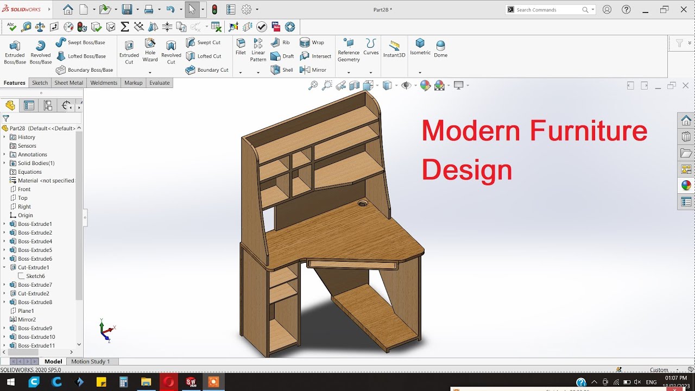695x391 pixels.
Task: Click the Rebuild traffic light icon
Action: pos(214,10)
